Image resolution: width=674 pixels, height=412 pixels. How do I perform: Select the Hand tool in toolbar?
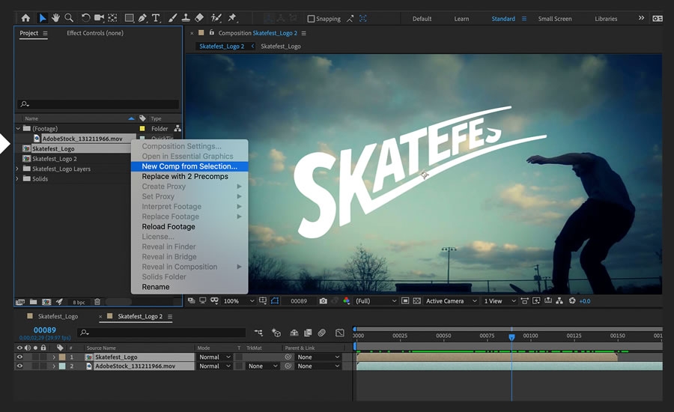pos(55,18)
